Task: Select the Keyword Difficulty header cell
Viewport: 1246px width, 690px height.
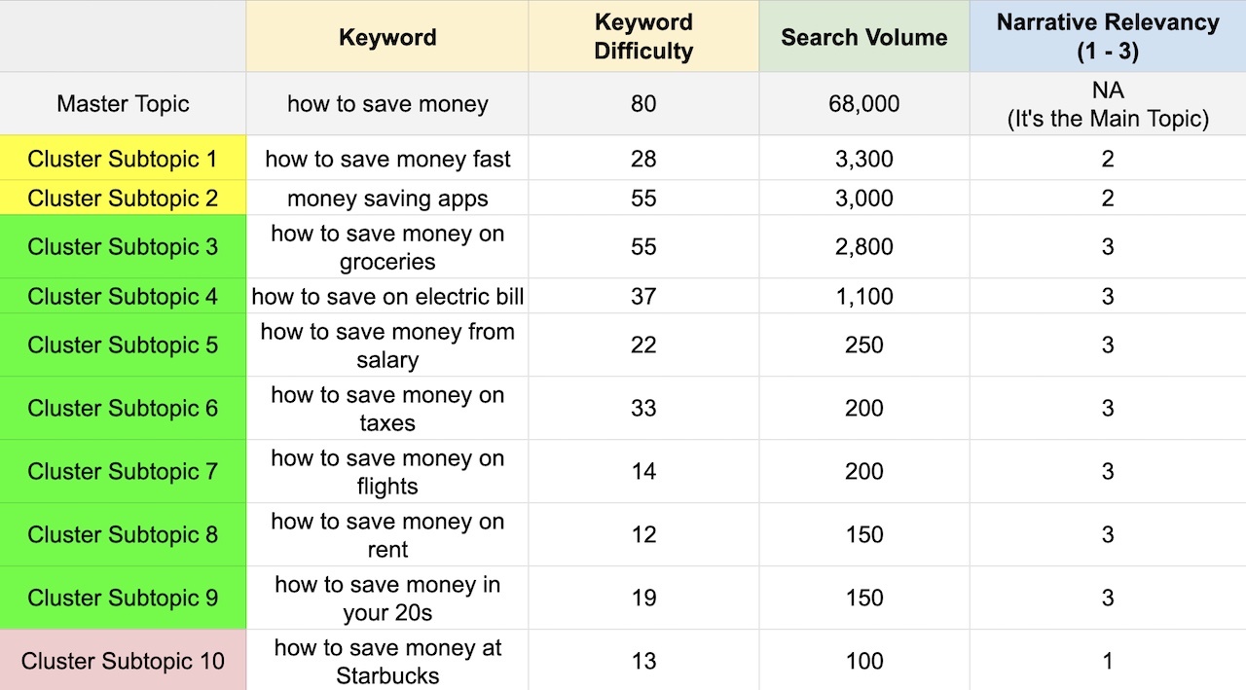Action: point(643,36)
